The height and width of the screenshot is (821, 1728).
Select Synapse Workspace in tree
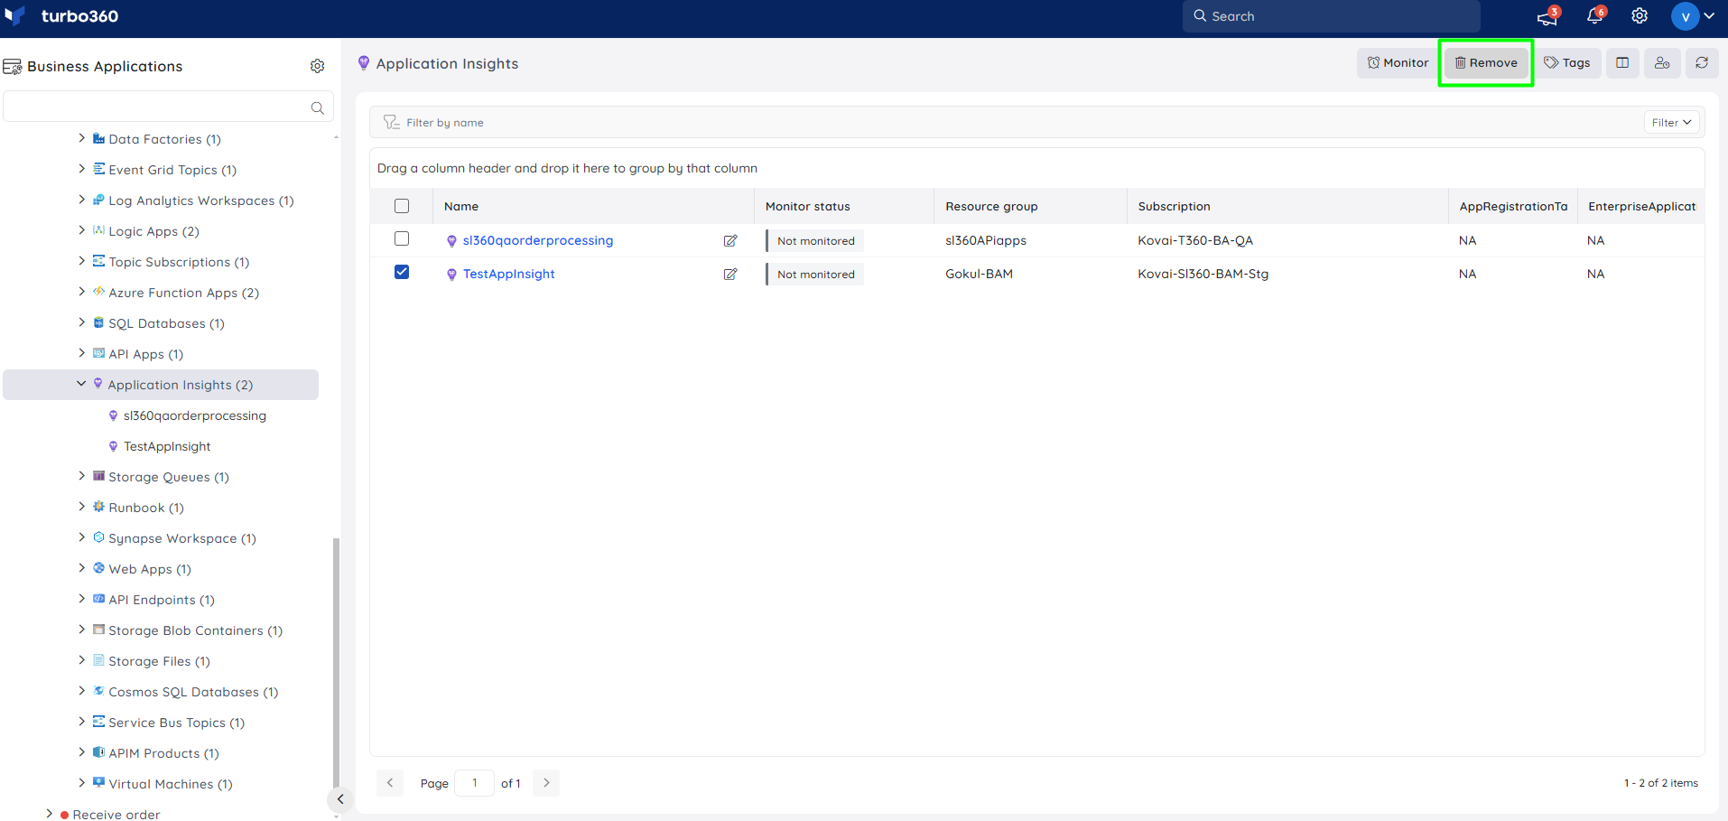[x=182, y=538]
